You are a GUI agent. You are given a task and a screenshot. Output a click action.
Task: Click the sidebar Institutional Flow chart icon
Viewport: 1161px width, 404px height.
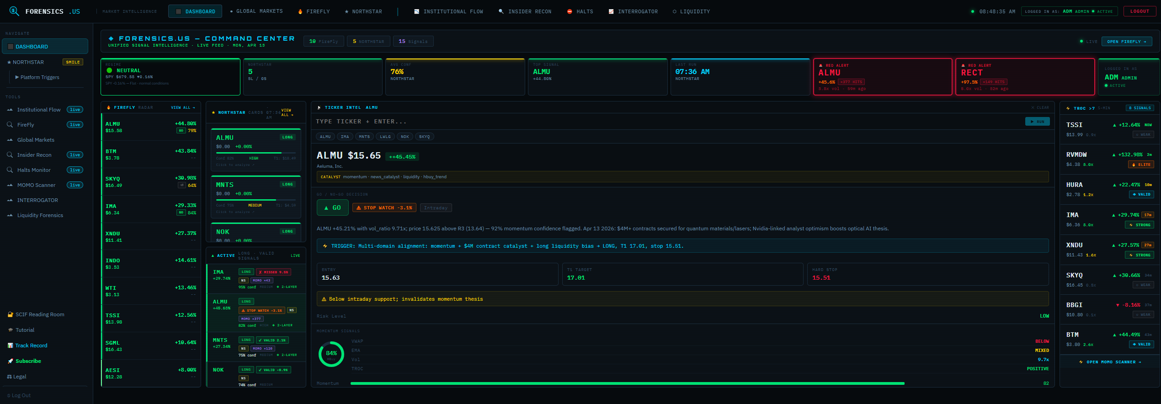point(10,110)
